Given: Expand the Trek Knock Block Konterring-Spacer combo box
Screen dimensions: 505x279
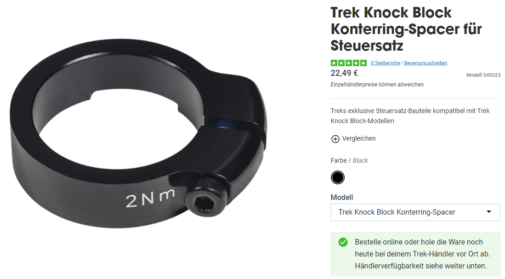Looking at the screenshot, I should [x=415, y=212].
